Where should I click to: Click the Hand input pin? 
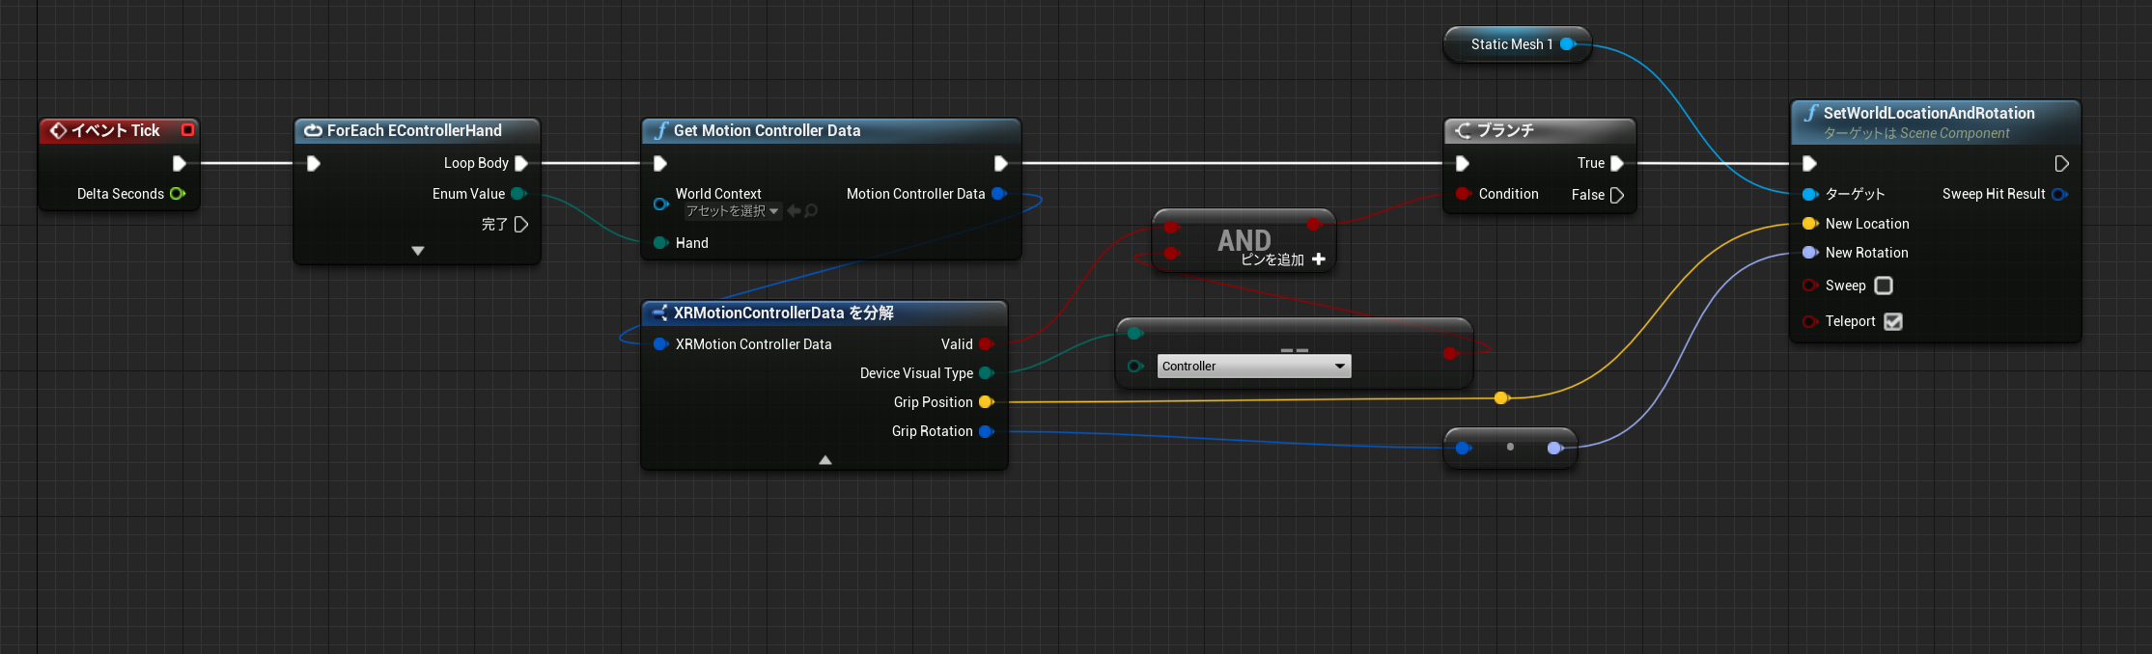[x=661, y=243]
